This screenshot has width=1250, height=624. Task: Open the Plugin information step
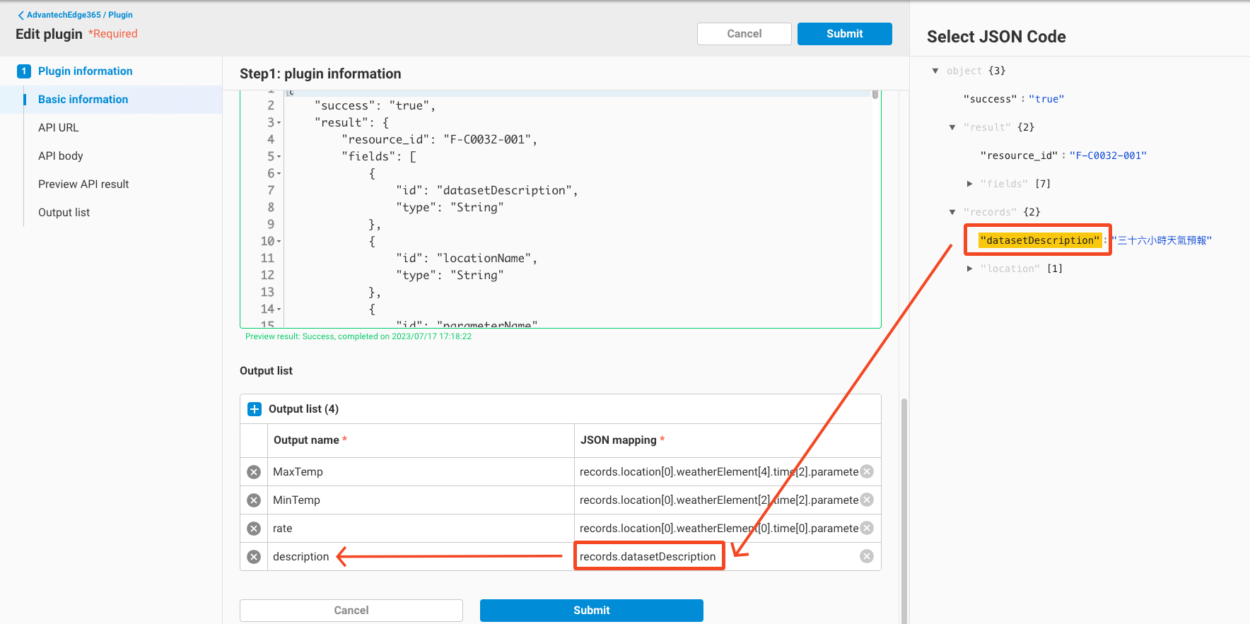tap(86, 71)
